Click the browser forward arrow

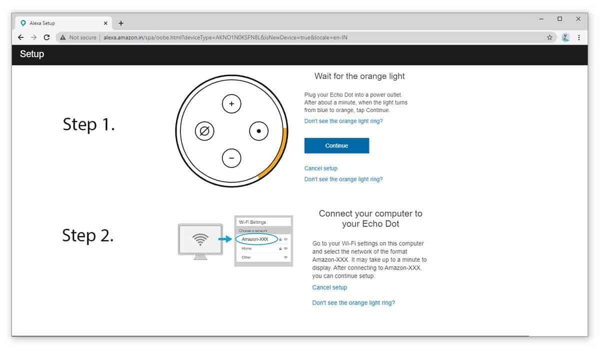point(33,37)
